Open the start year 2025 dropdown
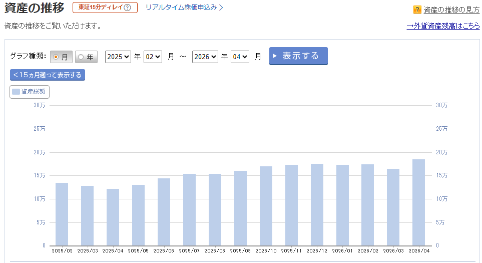This screenshot has width=482, height=263. click(x=118, y=57)
